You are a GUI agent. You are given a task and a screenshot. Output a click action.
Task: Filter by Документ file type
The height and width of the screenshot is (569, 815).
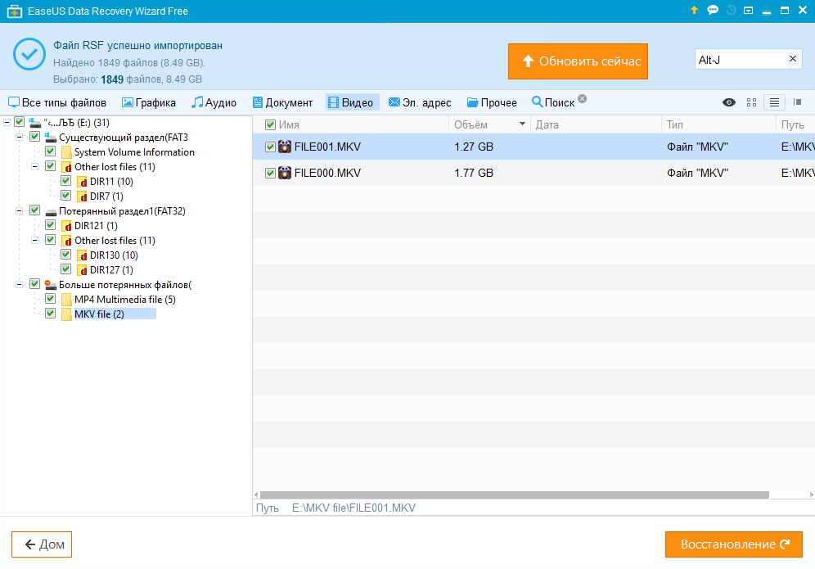click(x=283, y=102)
